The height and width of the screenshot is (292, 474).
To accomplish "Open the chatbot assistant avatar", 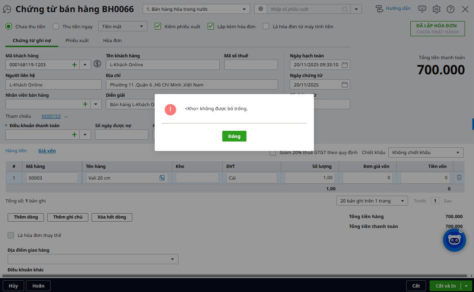I will (454, 240).
